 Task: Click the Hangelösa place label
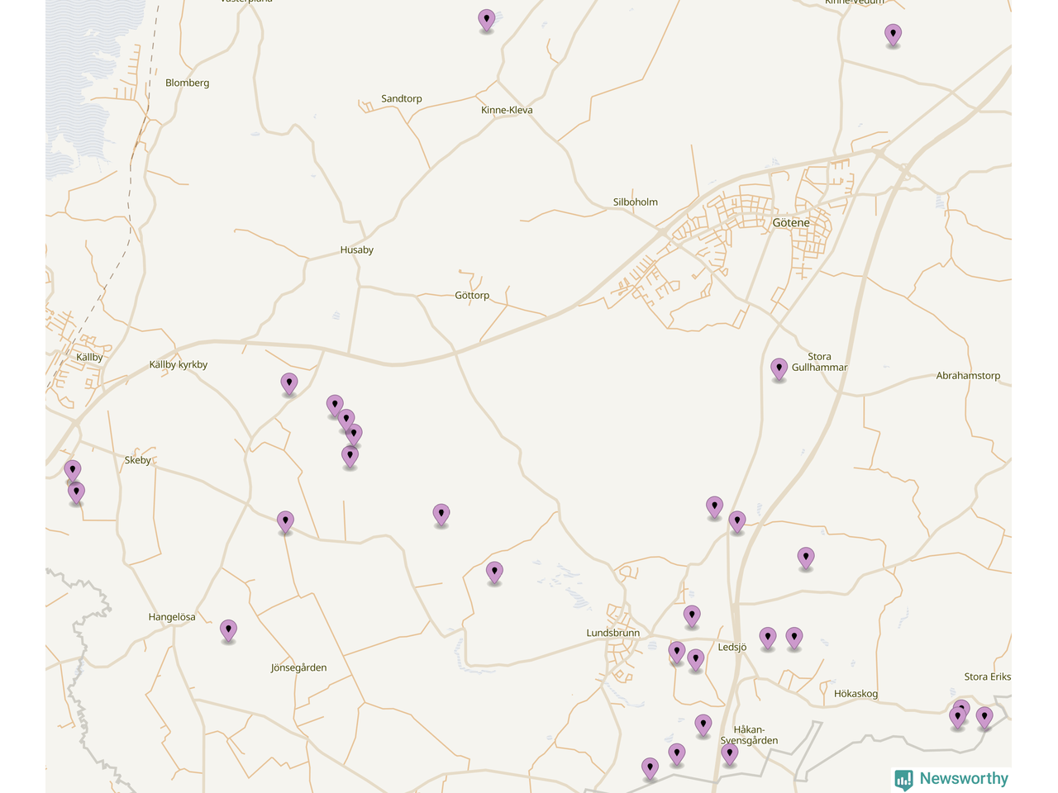point(172,617)
